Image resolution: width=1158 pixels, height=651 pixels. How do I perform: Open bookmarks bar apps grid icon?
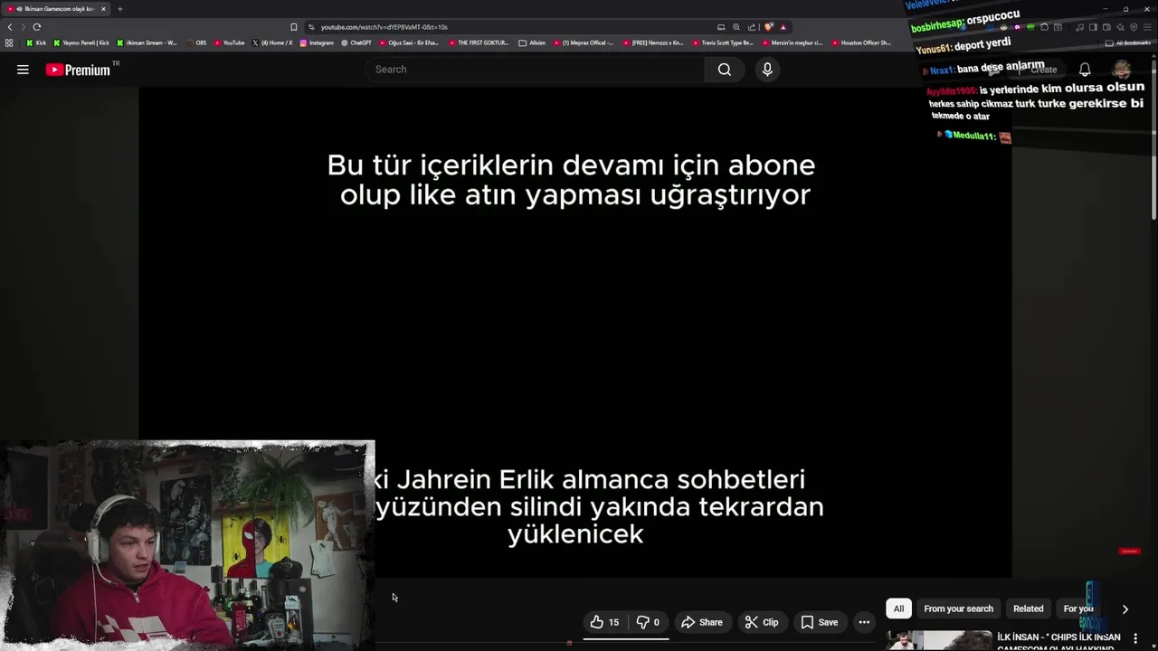pyautogui.click(x=10, y=42)
